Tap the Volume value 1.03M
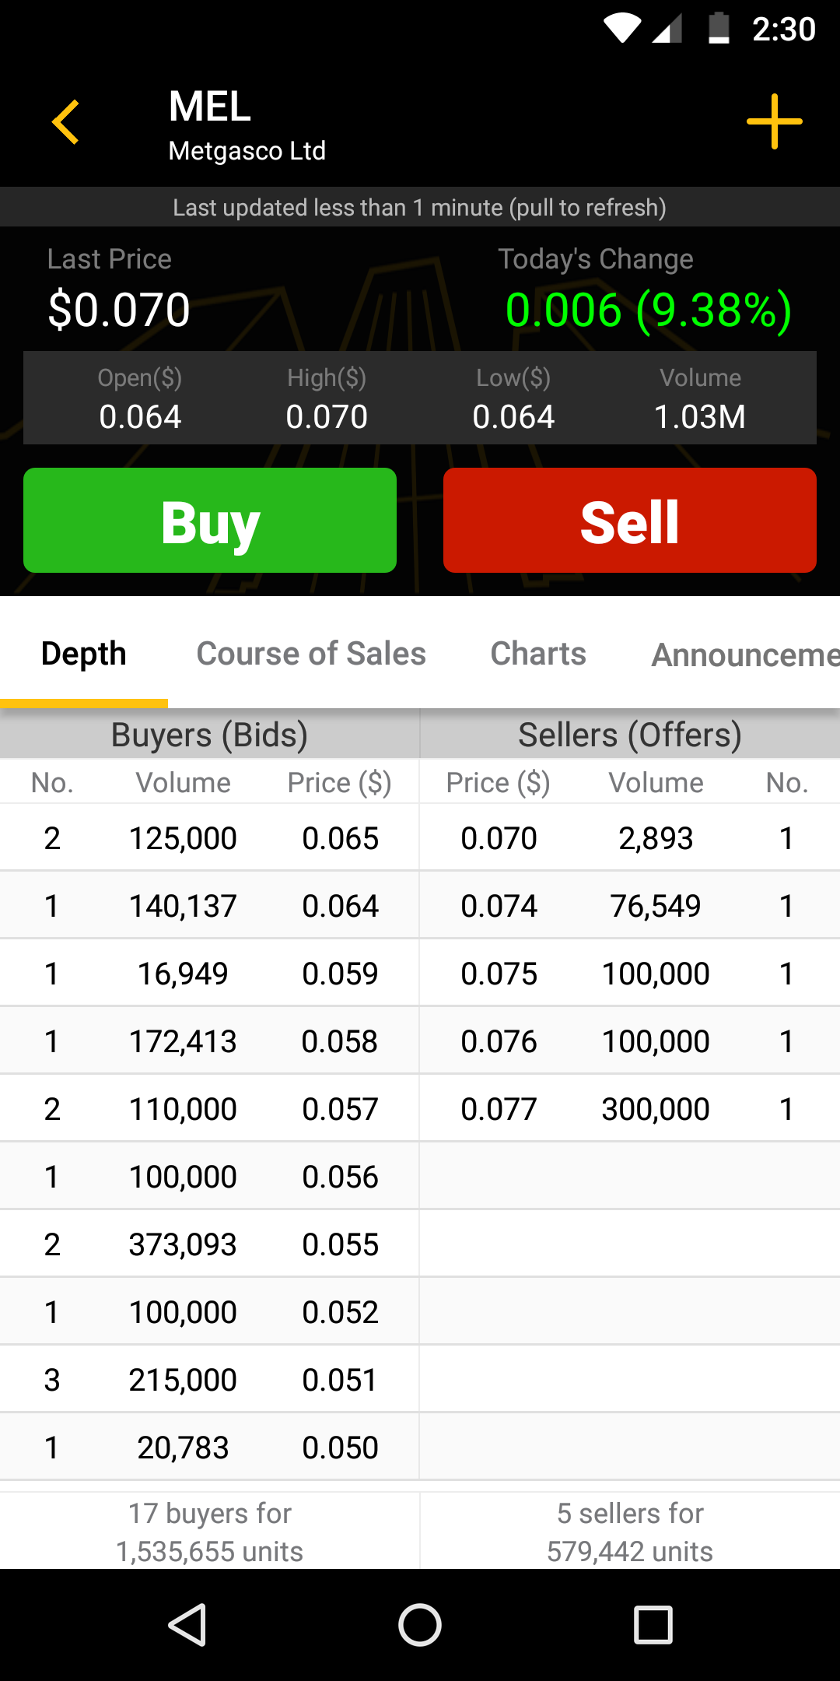Viewport: 840px width, 1681px height. [700, 417]
